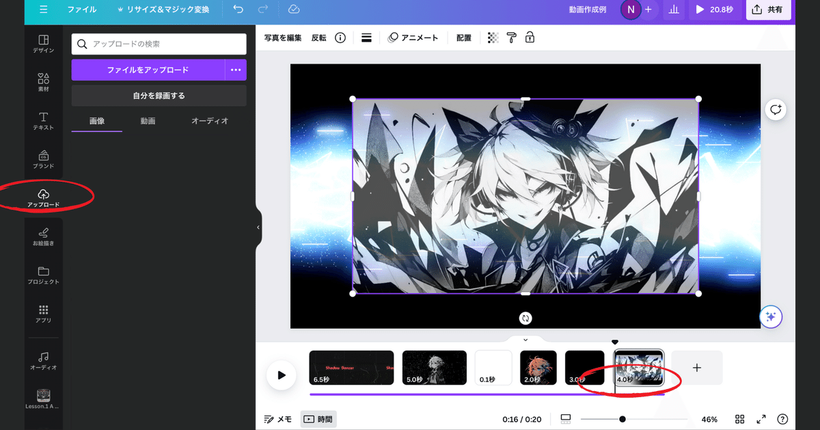Select the 4.0秒 timeline page
Image resolution: width=820 pixels, height=430 pixels.
click(x=638, y=368)
